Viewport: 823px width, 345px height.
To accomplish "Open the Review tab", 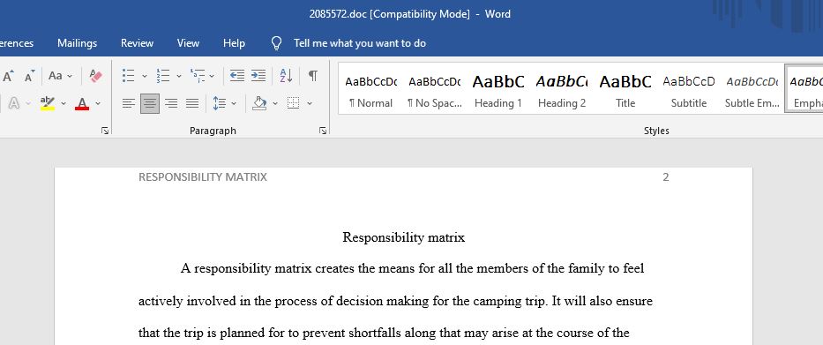I will click(137, 43).
